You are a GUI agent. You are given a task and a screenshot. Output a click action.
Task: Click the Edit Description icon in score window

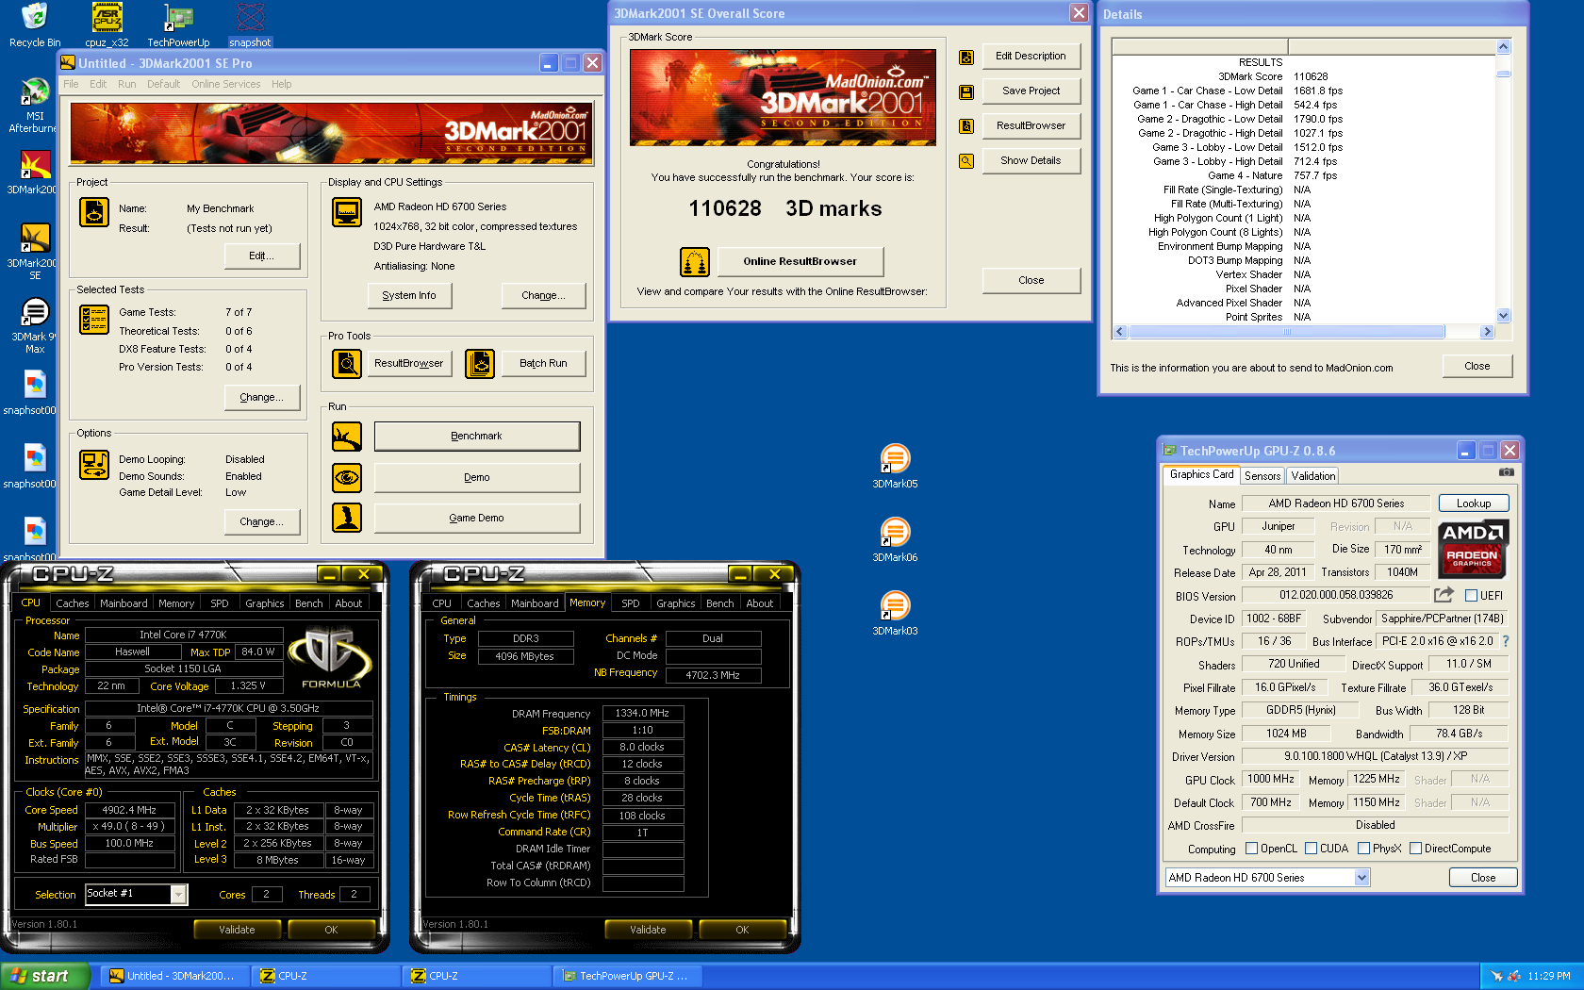[966, 58]
